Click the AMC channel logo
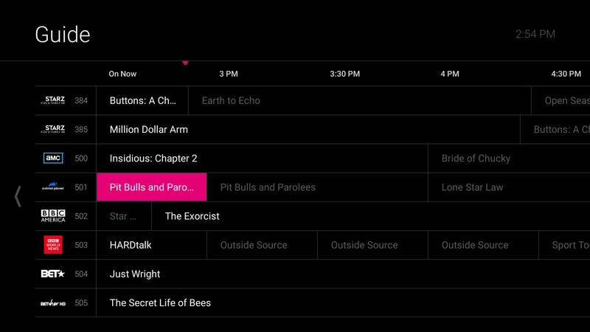The image size is (590, 332). (x=53, y=158)
